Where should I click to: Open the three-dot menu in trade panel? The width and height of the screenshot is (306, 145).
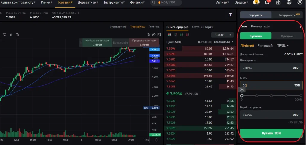[x=300, y=27]
